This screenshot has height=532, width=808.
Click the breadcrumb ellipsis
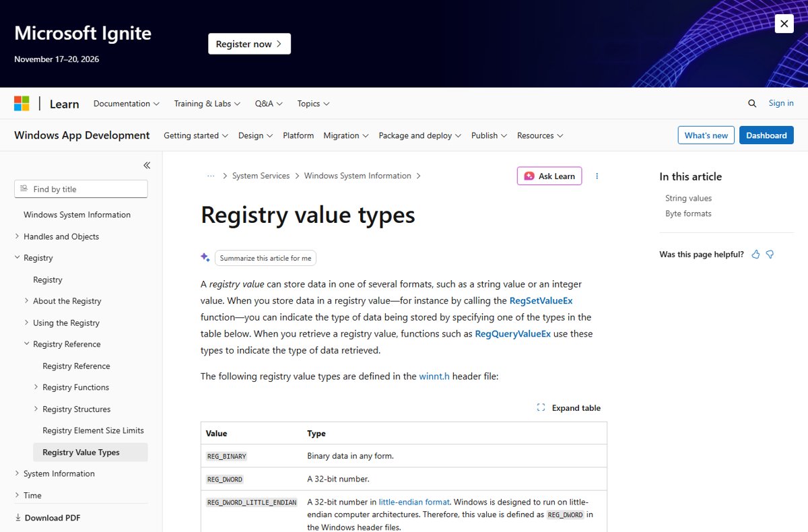(x=211, y=176)
